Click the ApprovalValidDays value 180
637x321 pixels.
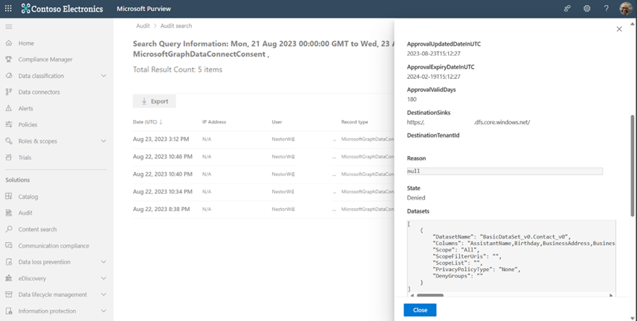[x=412, y=99]
